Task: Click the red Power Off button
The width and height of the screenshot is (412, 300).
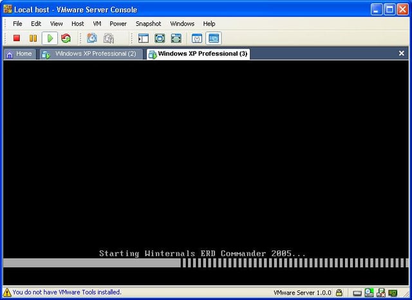Action: 17,39
